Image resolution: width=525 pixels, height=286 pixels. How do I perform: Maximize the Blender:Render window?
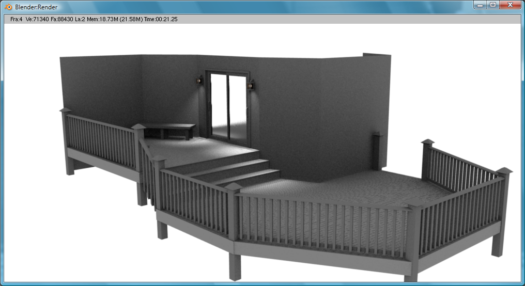pyautogui.click(x=493, y=5)
